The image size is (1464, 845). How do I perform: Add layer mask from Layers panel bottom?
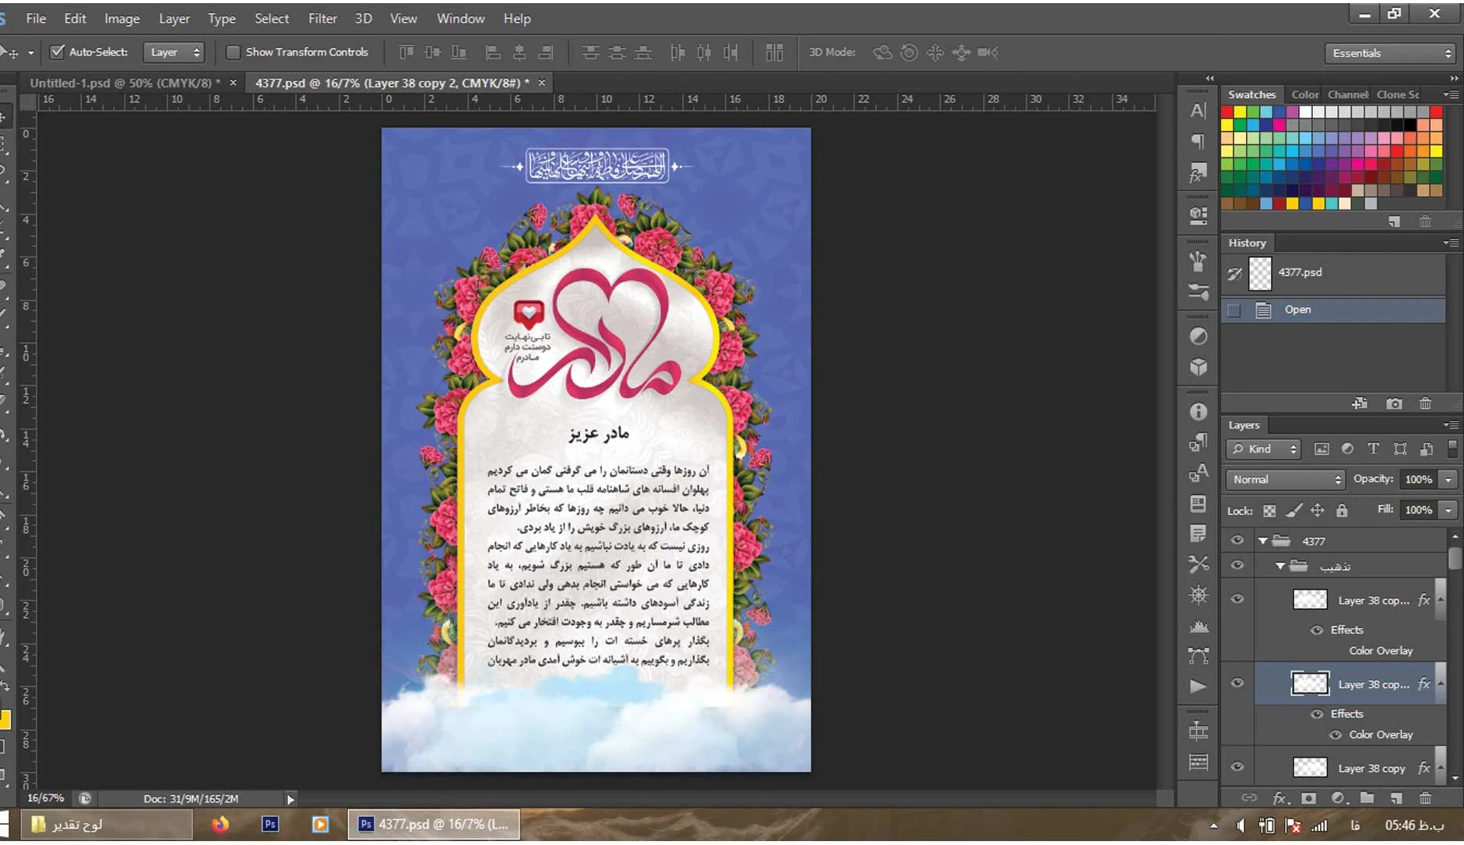click(1309, 797)
